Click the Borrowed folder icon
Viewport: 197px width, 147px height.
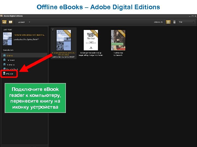(4, 60)
